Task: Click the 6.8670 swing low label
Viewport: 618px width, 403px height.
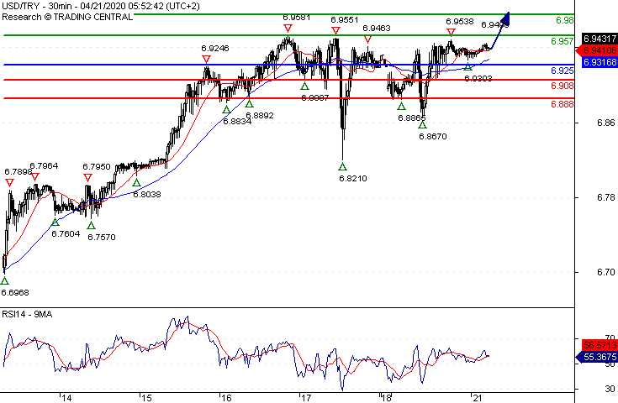Action: point(433,137)
